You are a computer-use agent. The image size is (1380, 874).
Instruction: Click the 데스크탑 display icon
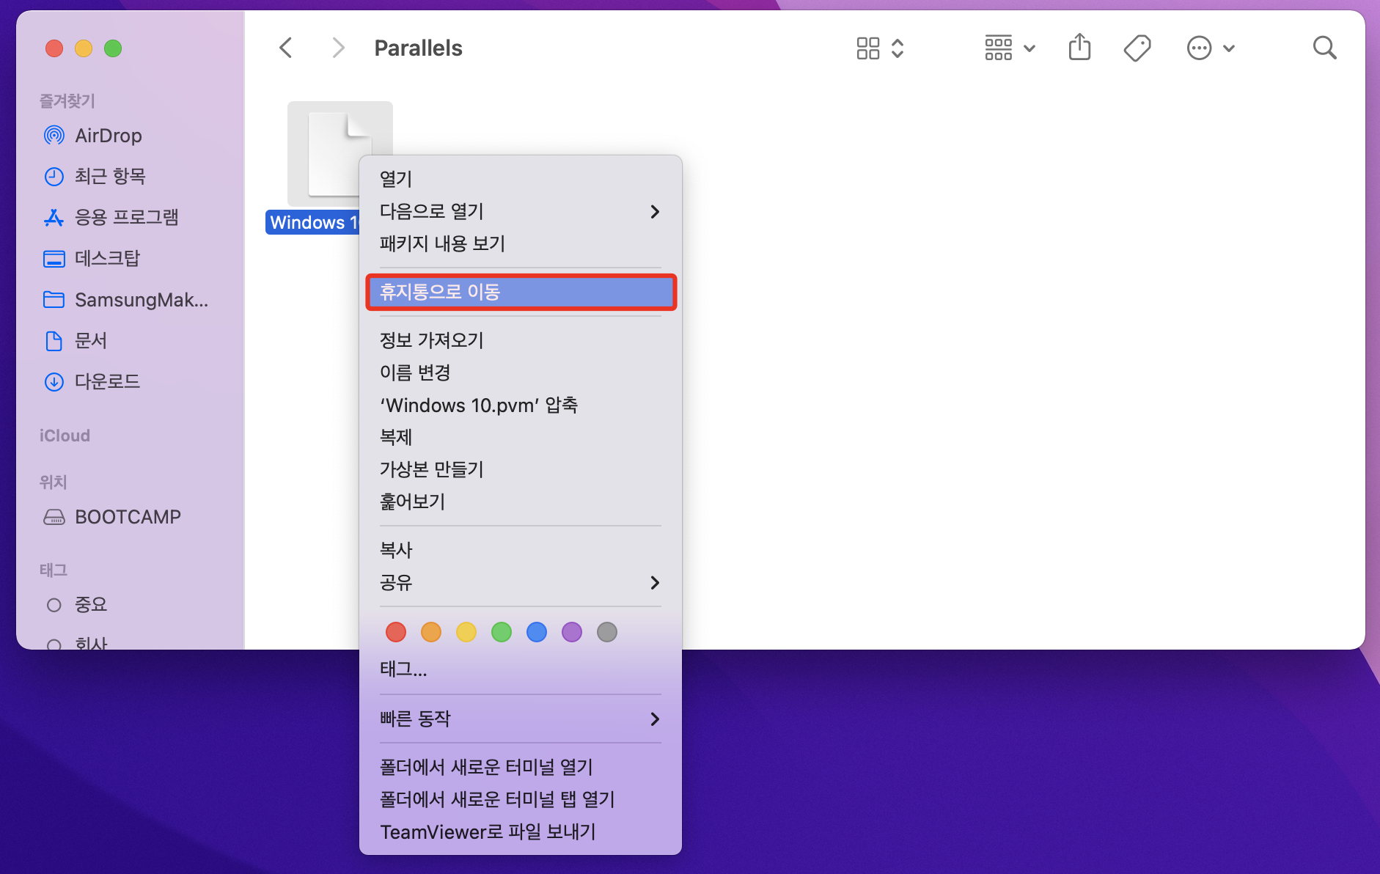click(54, 259)
